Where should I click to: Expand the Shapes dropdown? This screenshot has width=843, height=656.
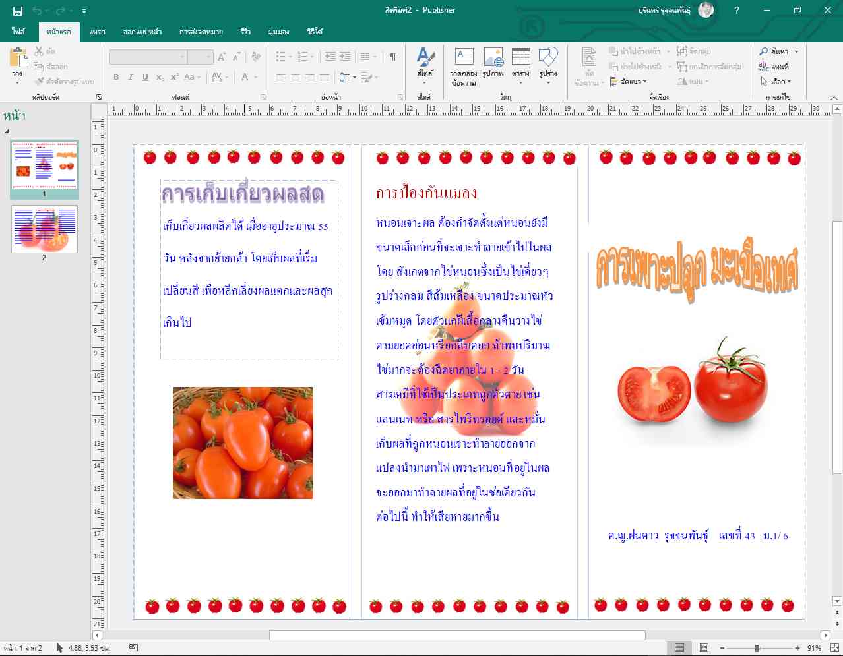click(x=547, y=82)
